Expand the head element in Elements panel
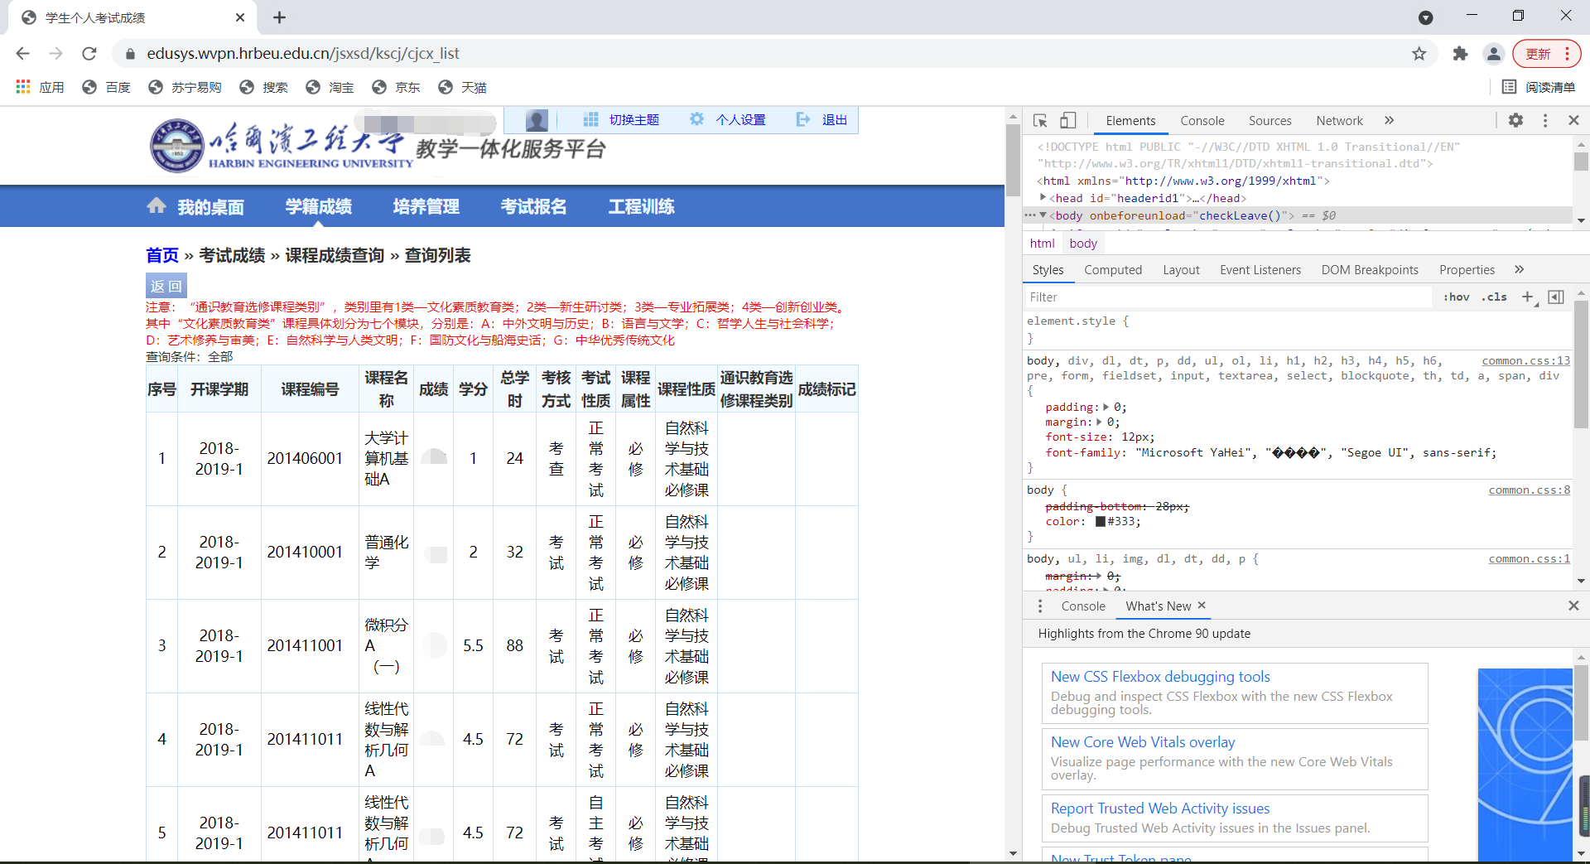The image size is (1590, 864). click(x=1043, y=198)
